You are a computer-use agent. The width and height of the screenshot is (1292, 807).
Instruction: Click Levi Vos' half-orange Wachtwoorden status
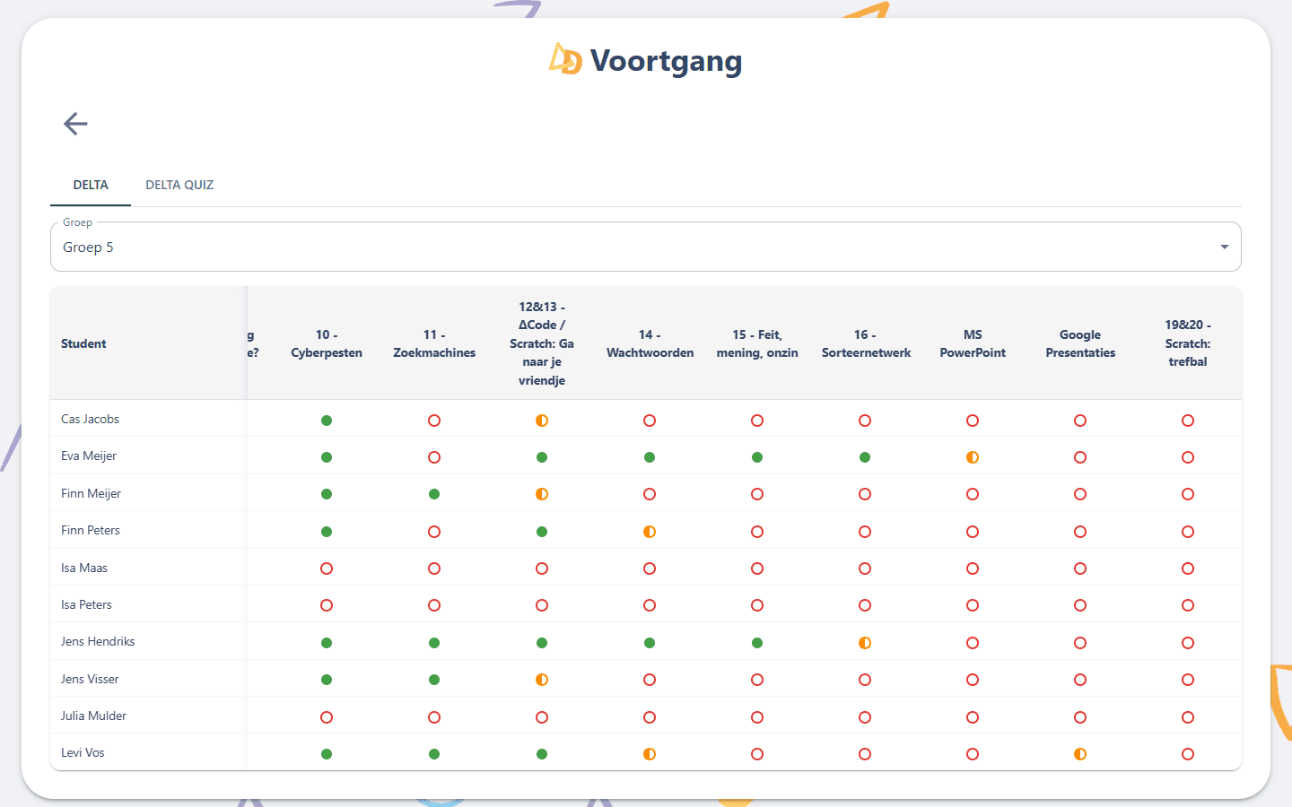coord(650,754)
